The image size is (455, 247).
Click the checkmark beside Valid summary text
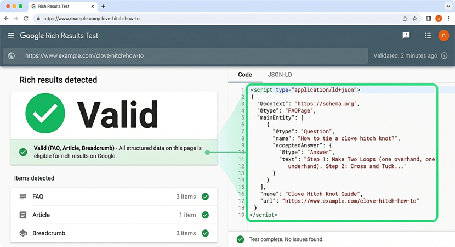coord(23,152)
